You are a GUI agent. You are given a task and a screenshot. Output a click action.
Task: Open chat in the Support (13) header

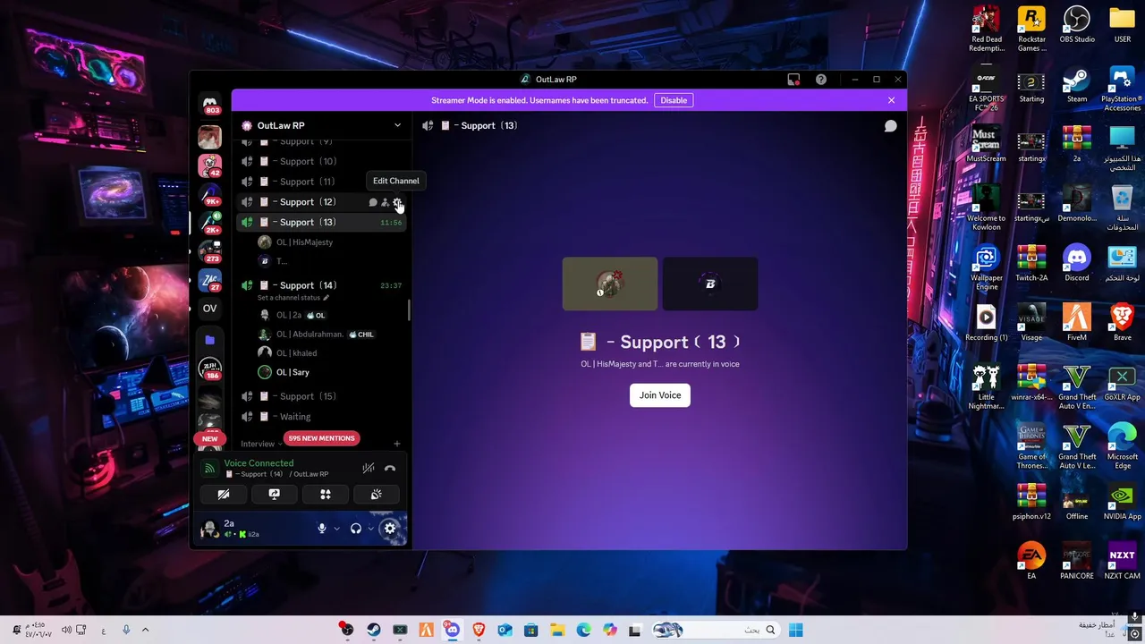[x=890, y=126]
